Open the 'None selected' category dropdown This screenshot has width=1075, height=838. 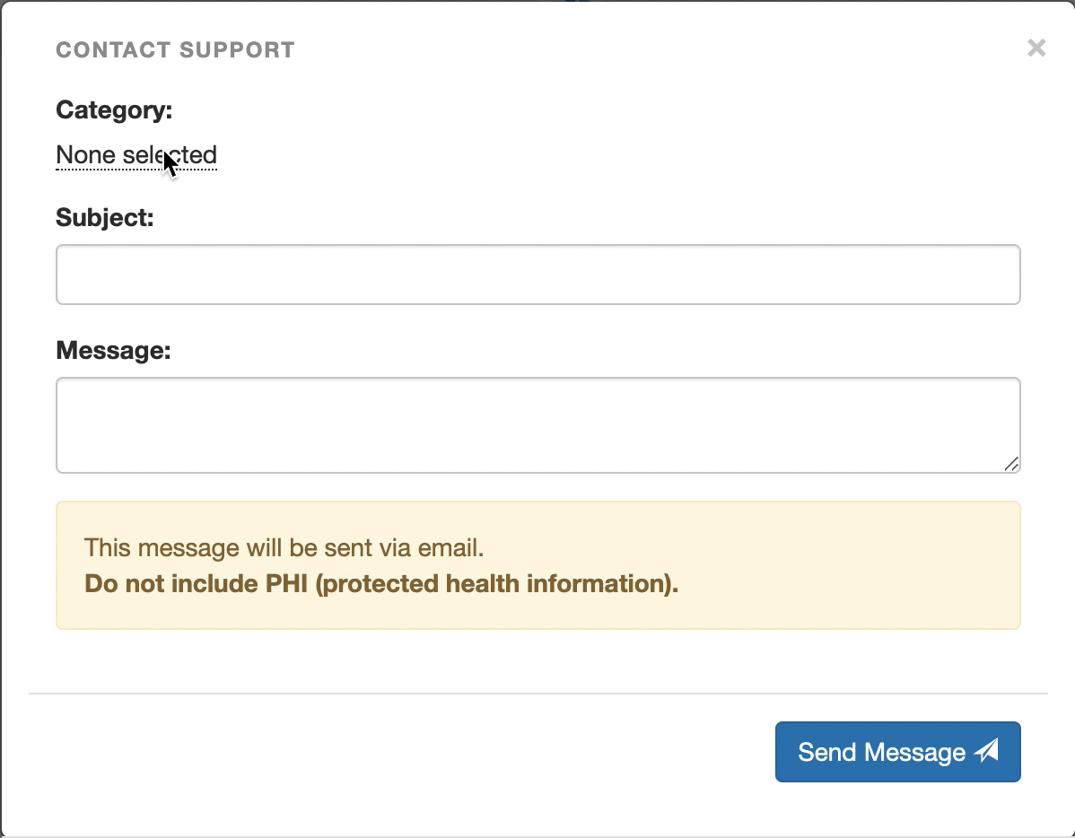(135, 155)
